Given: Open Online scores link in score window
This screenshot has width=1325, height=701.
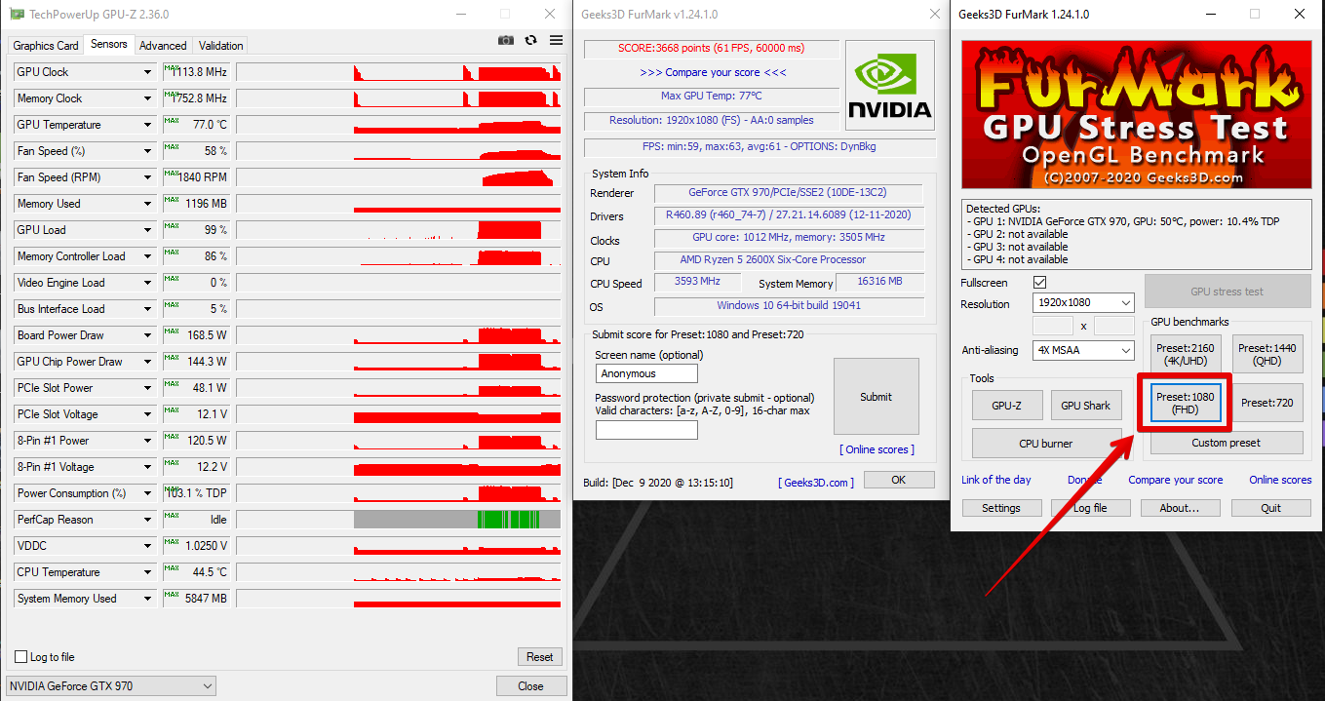Looking at the screenshot, I should 877,449.
